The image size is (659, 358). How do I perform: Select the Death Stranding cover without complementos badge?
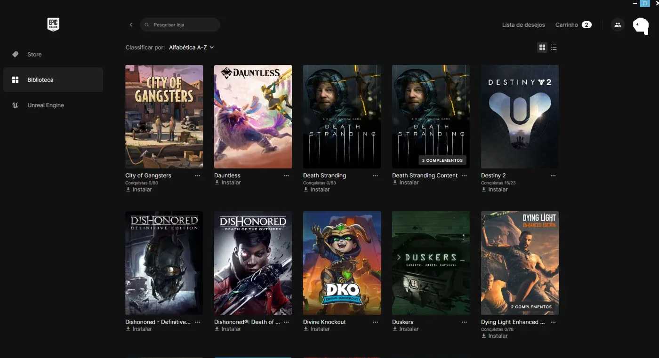342,117
